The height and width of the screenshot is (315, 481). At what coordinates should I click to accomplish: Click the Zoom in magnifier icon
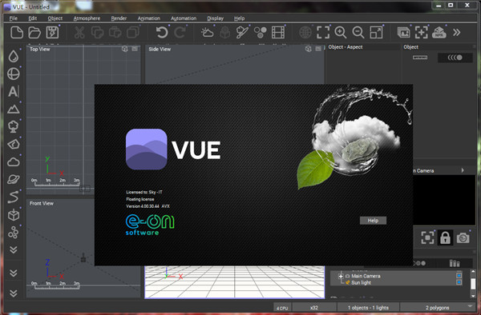341,33
